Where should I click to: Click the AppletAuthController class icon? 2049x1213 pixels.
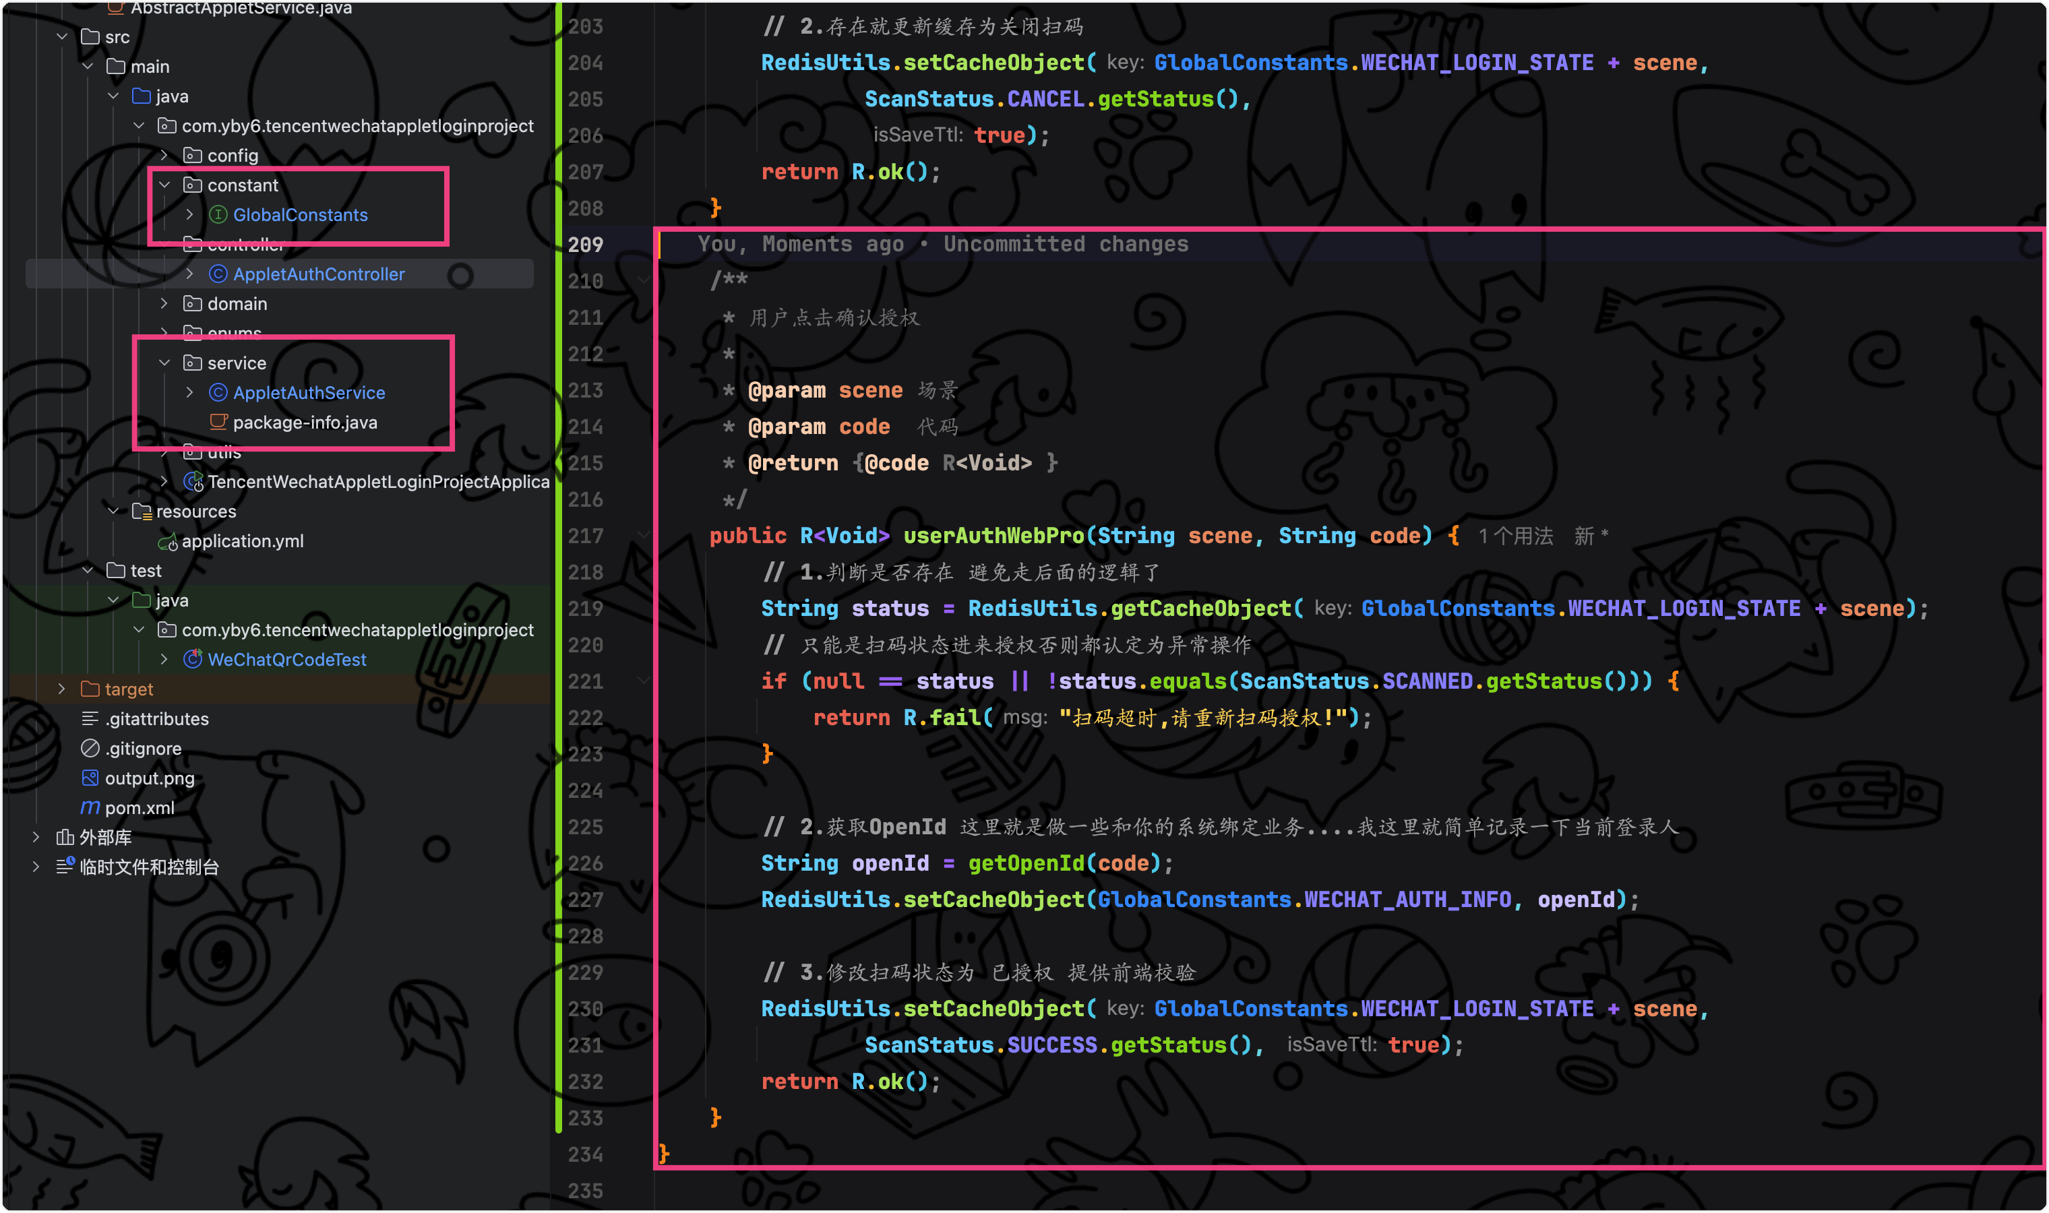click(x=218, y=275)
